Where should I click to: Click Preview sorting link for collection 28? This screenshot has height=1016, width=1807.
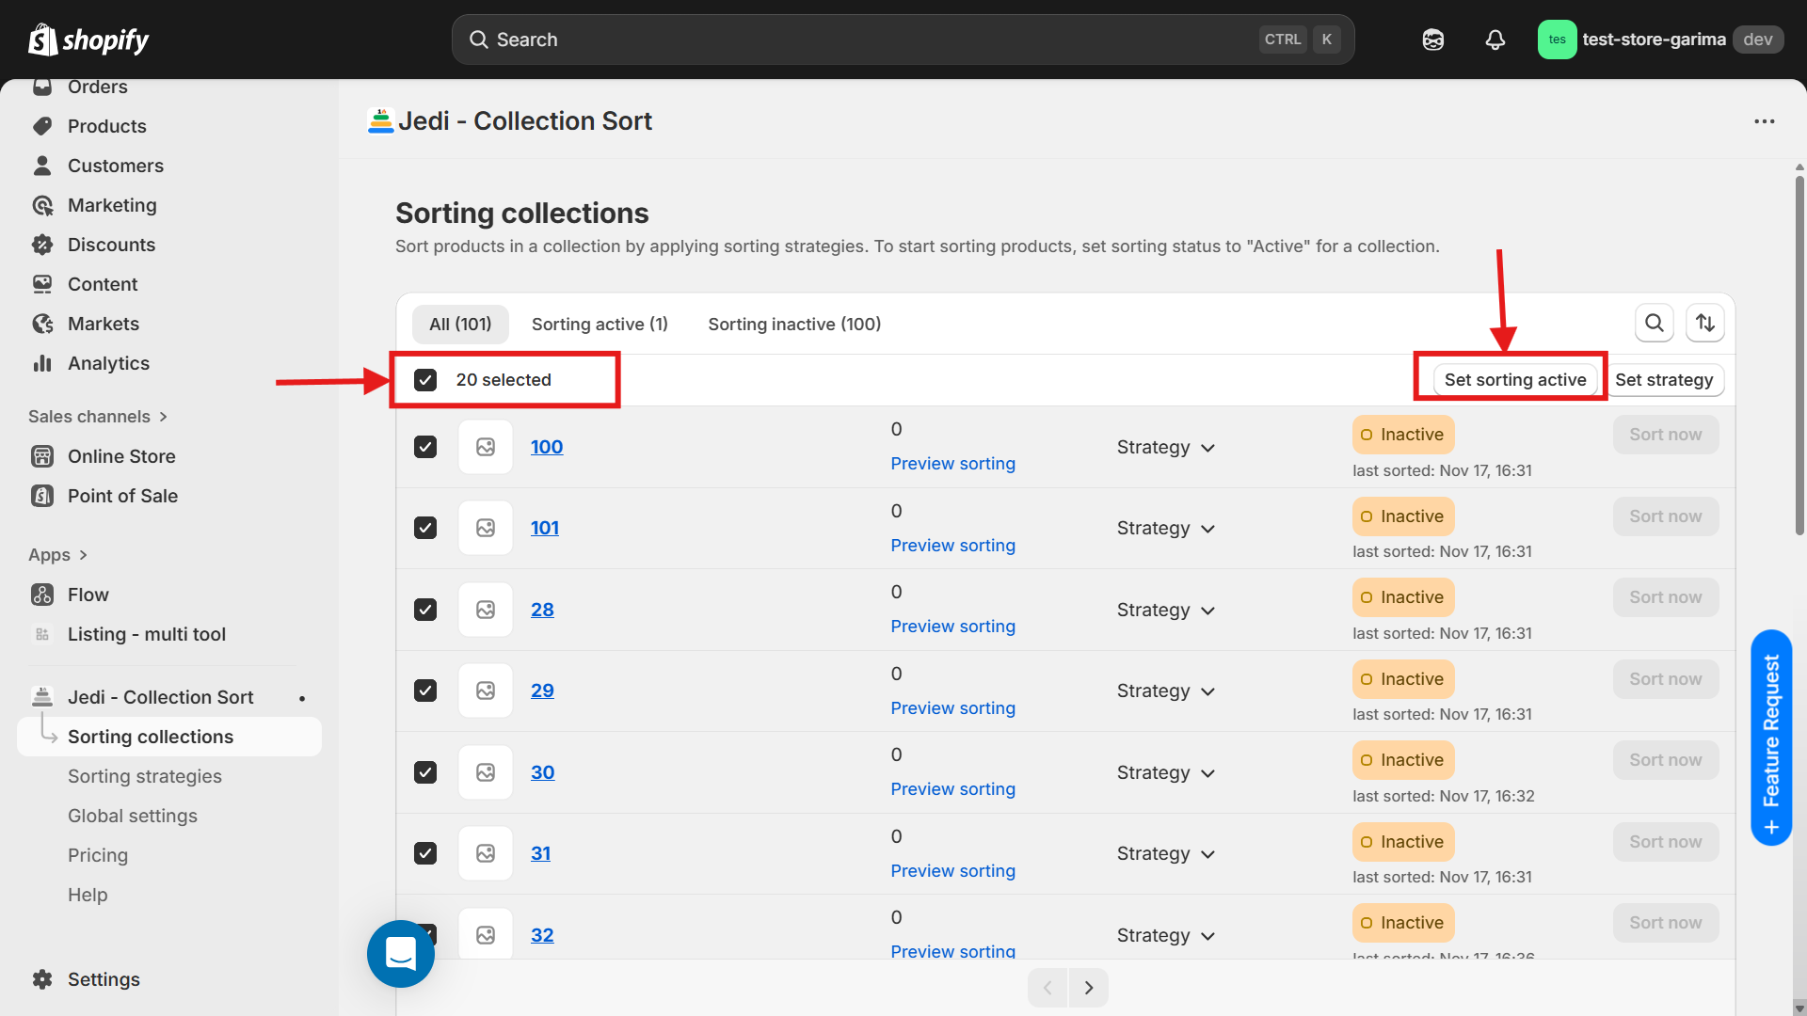pyautogui.click(x=952, y=627)
